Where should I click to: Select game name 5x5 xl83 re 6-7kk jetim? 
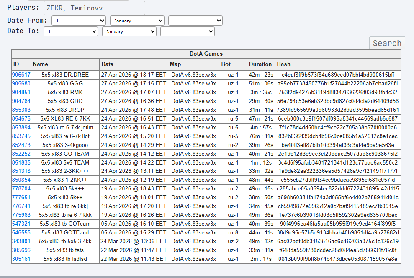pos(65,127)
